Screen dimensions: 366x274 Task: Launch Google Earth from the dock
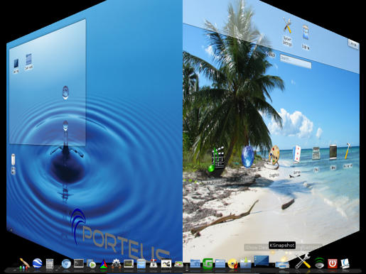[x=38, y=263]
